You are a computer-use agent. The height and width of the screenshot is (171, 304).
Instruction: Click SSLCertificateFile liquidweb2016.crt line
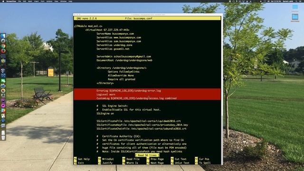click(x=139, y=121)
